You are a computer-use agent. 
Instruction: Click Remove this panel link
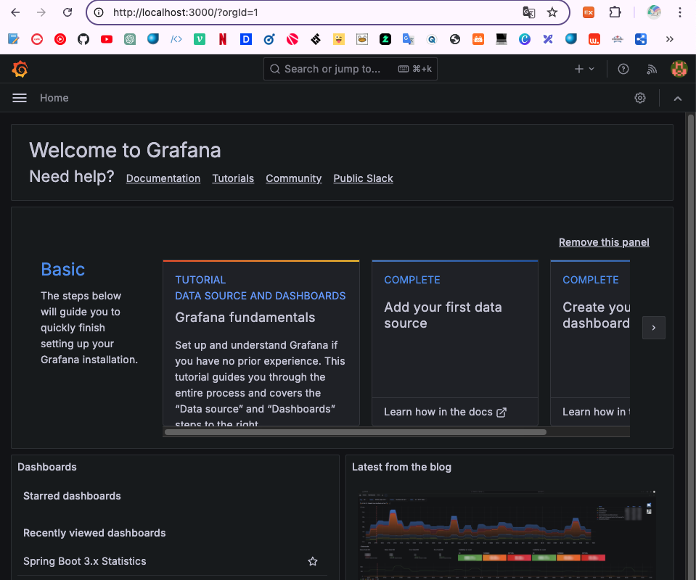click(604, 242)
